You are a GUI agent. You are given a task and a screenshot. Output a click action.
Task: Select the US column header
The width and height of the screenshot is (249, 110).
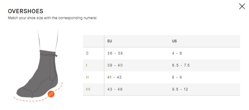[x=174, y=41]
